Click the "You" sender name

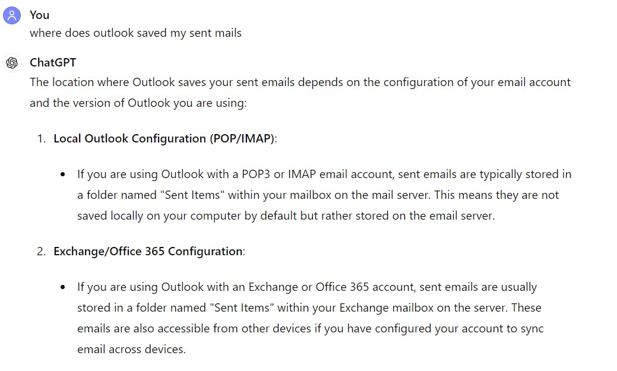(40, 15)
